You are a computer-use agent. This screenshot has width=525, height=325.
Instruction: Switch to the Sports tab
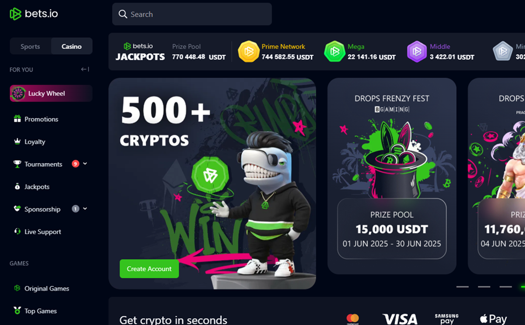[30, 46]
